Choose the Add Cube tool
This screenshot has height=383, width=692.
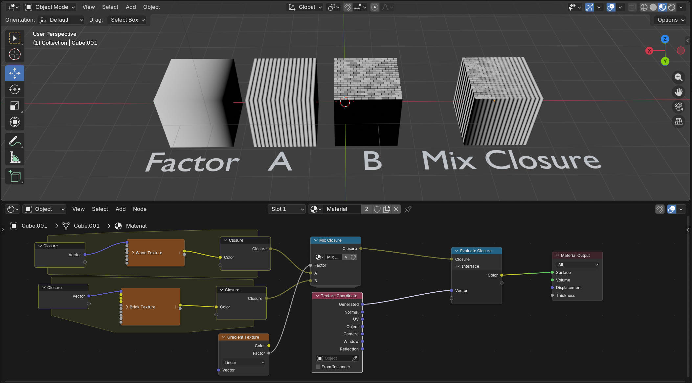[x=15, y=176]
